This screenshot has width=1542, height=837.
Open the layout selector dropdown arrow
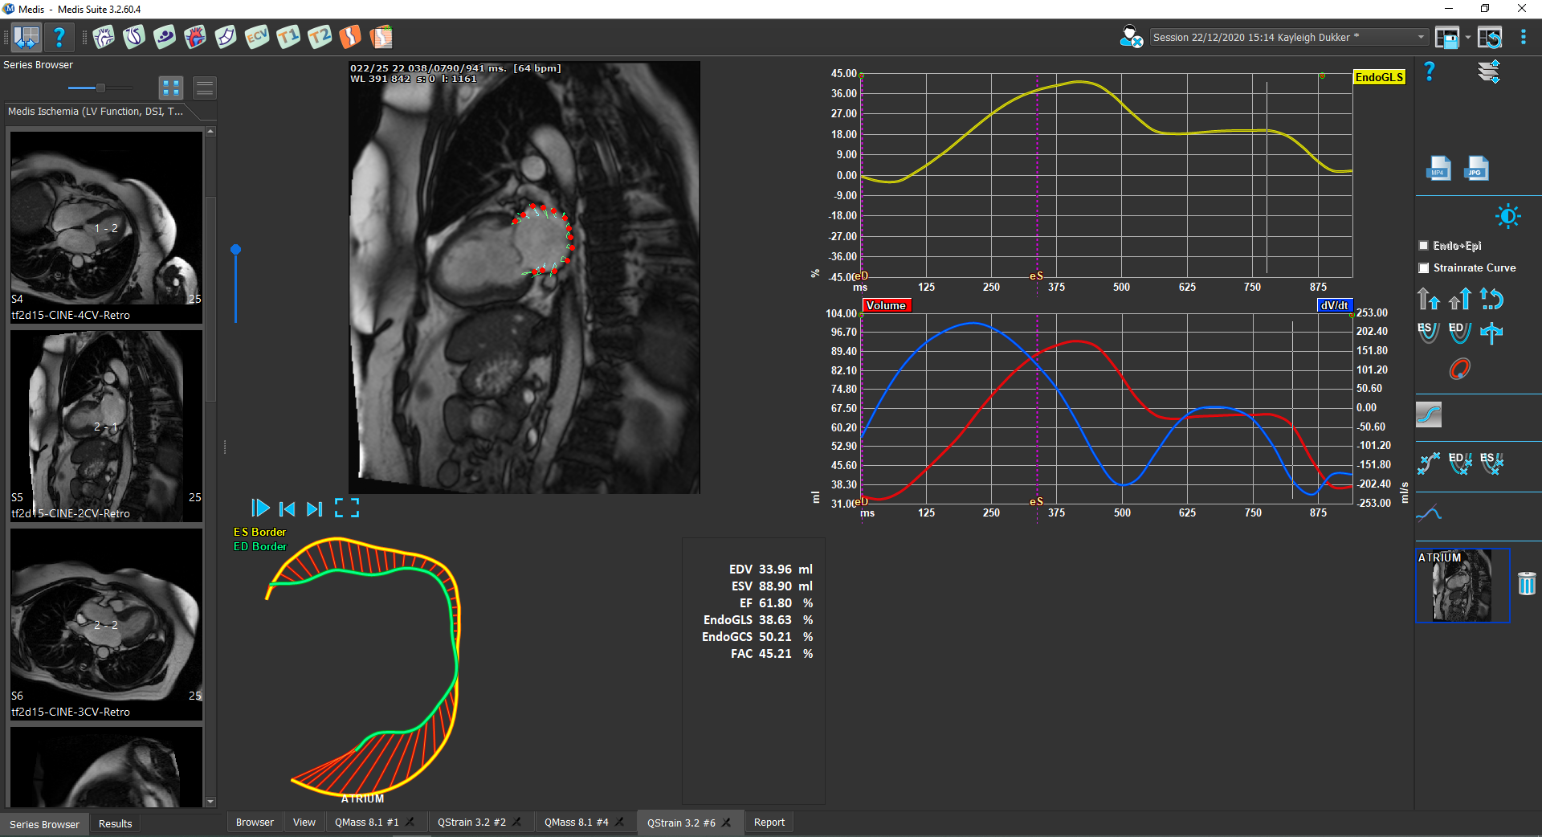coord(1468,37)
